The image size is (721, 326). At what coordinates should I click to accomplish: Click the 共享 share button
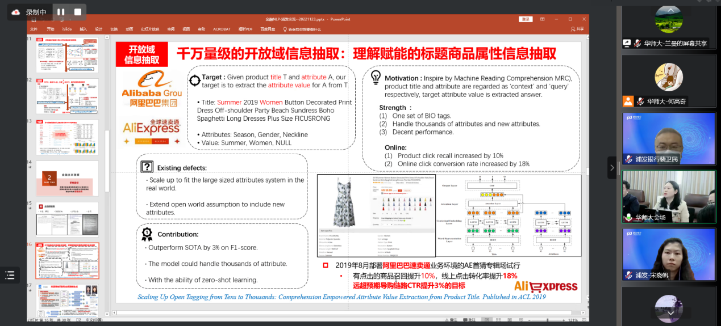[x=577, y=29]
